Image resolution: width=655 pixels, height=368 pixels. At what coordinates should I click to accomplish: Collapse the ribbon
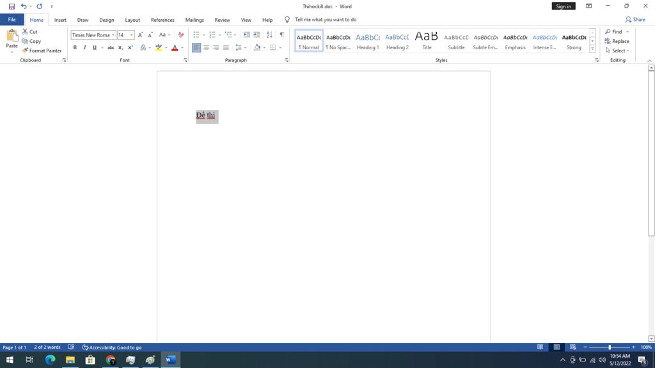[x=650, y=61]
